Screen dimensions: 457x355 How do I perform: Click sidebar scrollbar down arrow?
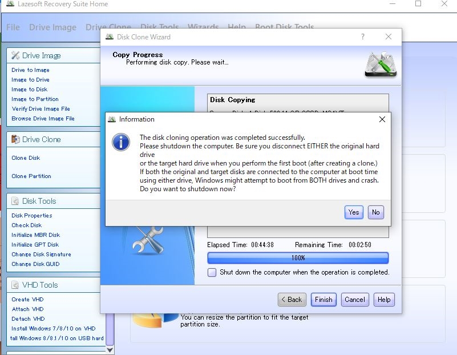tap(110, 350)
